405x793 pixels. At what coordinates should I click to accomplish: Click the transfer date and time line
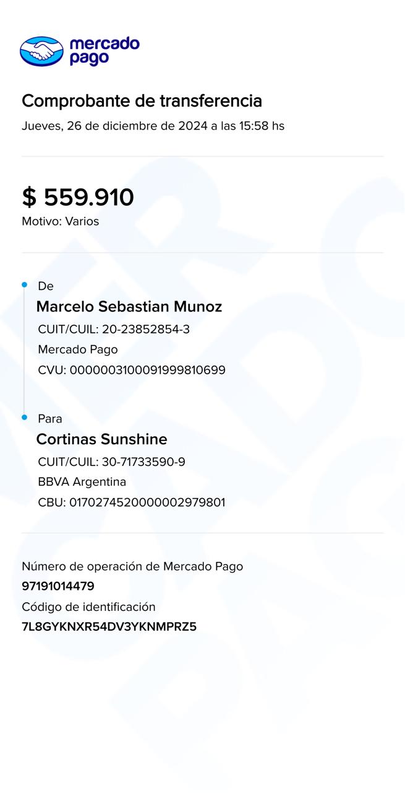point(153,126)
